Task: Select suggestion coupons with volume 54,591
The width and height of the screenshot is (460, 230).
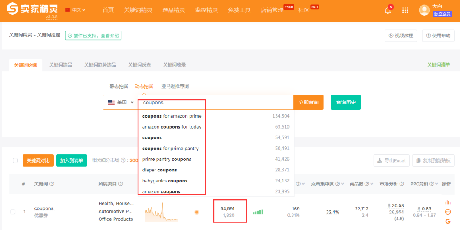Action: click(x=216, y=137)
